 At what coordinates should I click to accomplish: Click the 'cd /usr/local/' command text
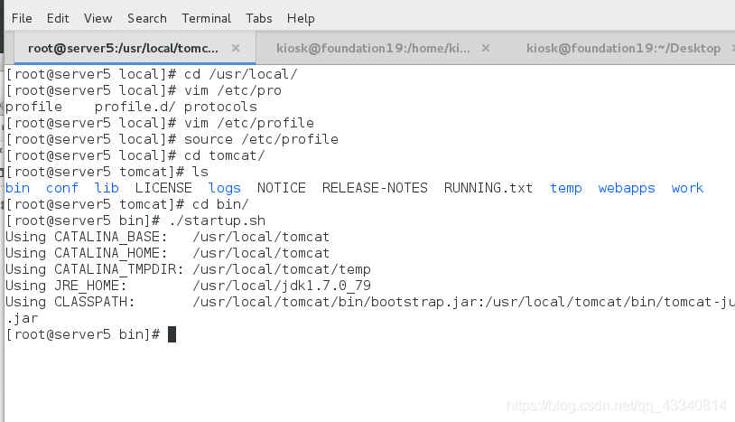240,74
